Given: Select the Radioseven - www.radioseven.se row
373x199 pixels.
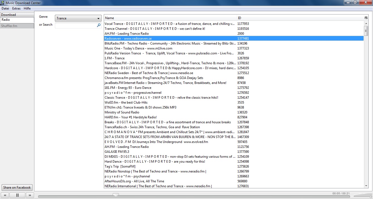Looking at the screenshot, I should coord(234,39).
